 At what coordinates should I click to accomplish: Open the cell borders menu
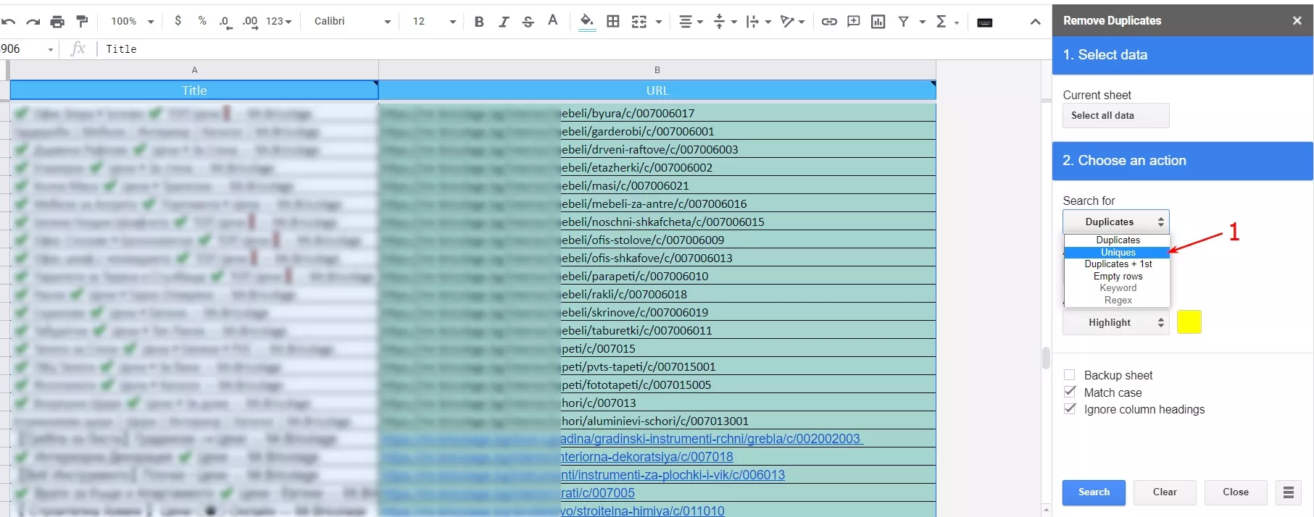pyautogui.click(x=613, y=22)
